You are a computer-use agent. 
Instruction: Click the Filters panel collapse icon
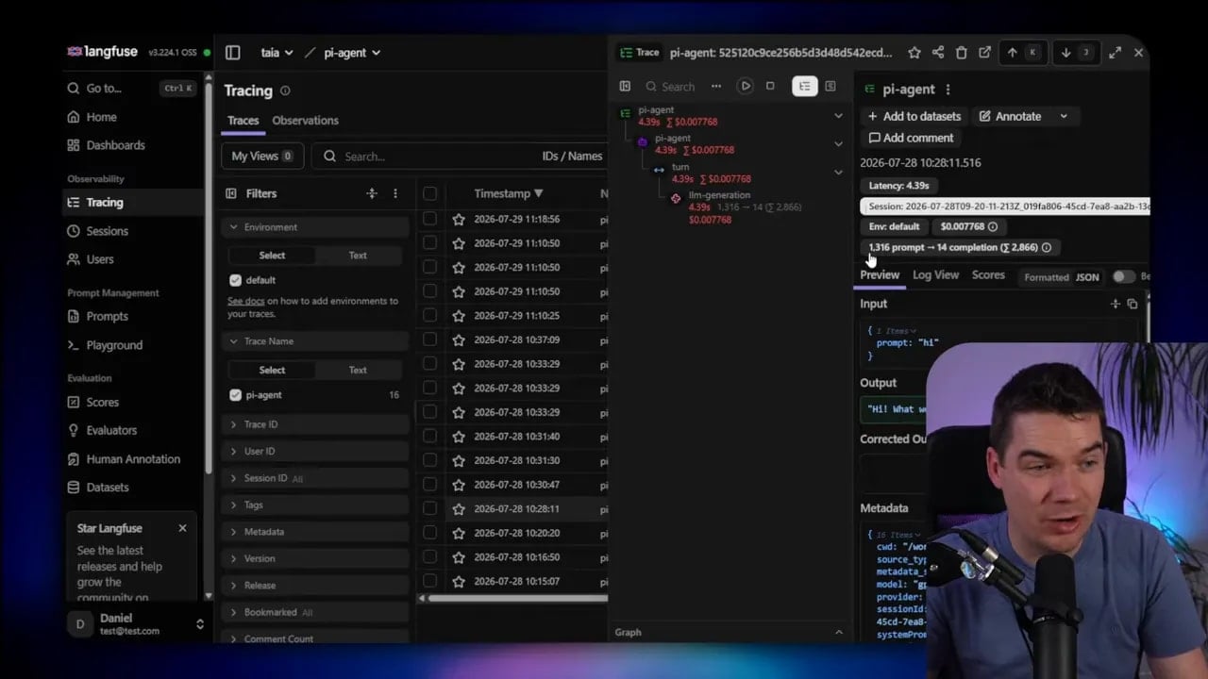[x=231, y=193]
